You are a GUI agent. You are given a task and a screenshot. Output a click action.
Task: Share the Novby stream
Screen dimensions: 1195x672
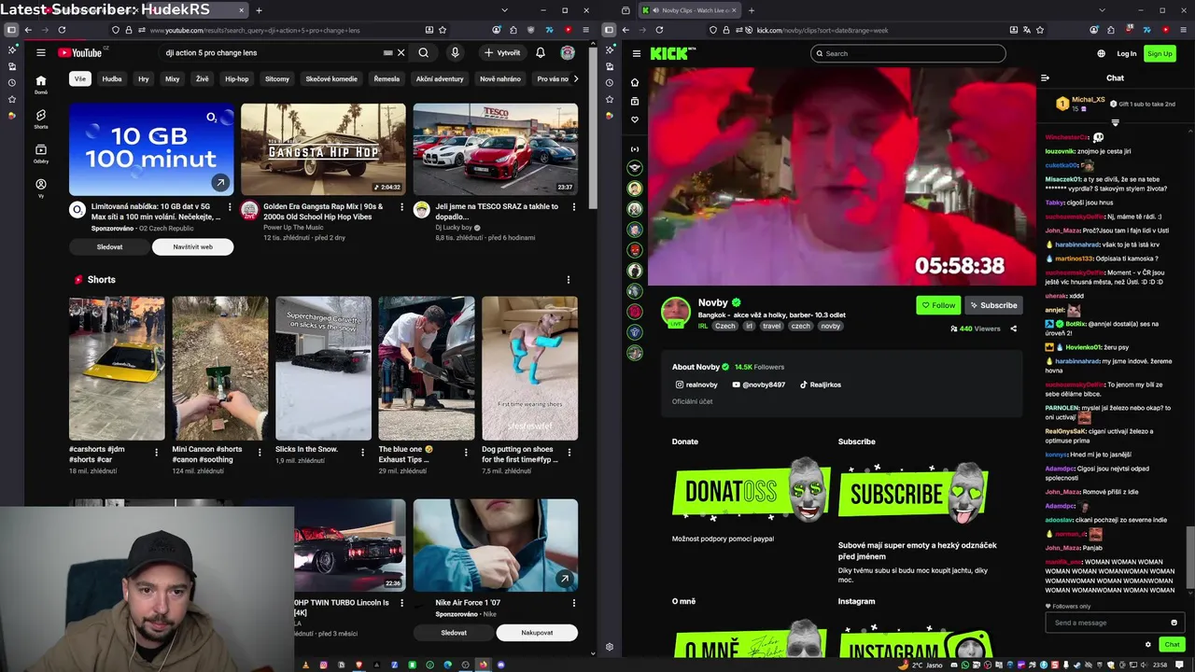pyautogui.click(x=1013, y=329)
